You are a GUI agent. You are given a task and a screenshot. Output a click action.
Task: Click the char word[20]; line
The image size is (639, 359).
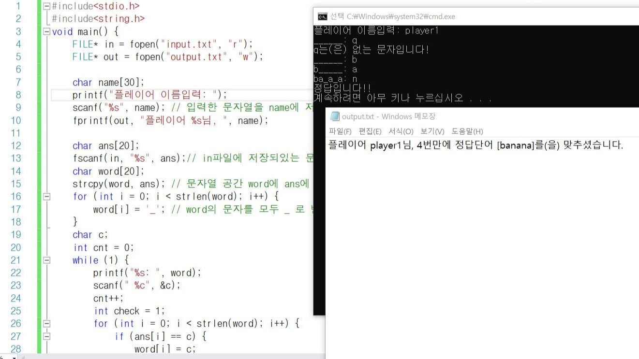pos(108,172)
